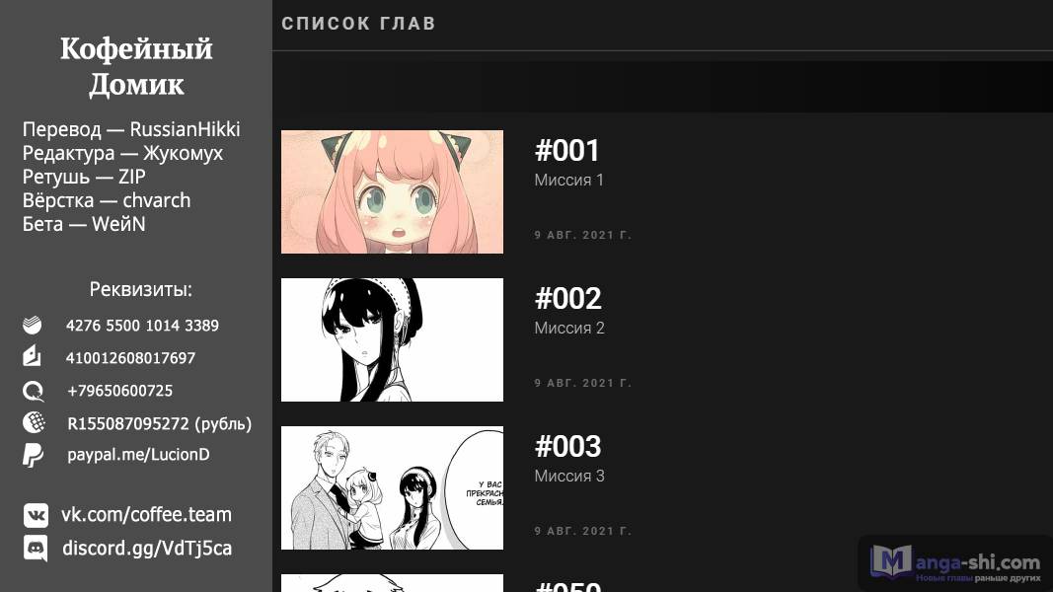Click the Manga-shi.com book logo
The width and height of the screenshot is (1053, 592).
click(x=891, y=562)
